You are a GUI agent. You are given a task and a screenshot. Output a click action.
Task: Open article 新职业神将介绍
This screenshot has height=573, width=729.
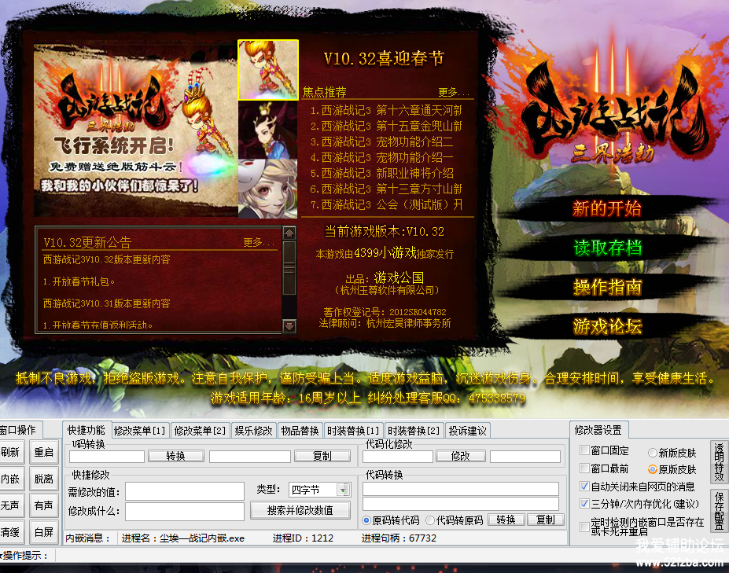tap(381, 174)
